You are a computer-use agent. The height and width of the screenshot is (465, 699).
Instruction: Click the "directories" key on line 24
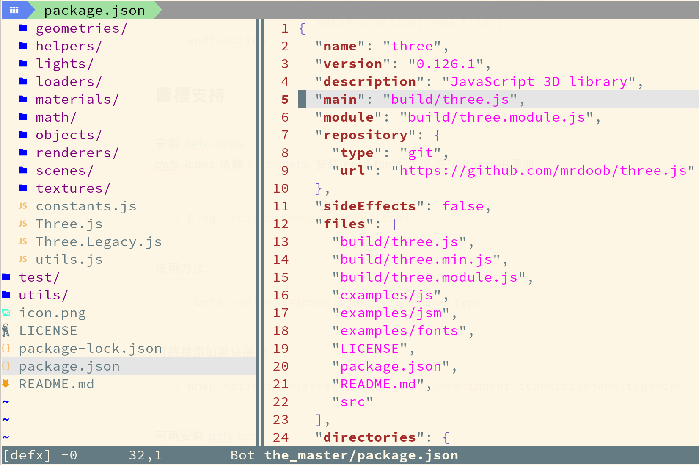369,437
